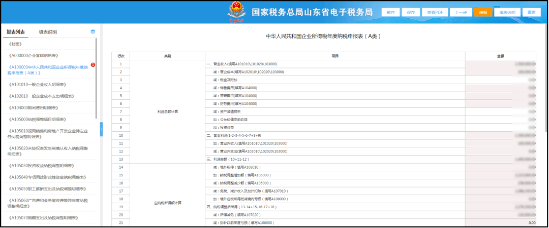Click the 金额 column header
Screen dimensions: 549x228
click(500, 56)
